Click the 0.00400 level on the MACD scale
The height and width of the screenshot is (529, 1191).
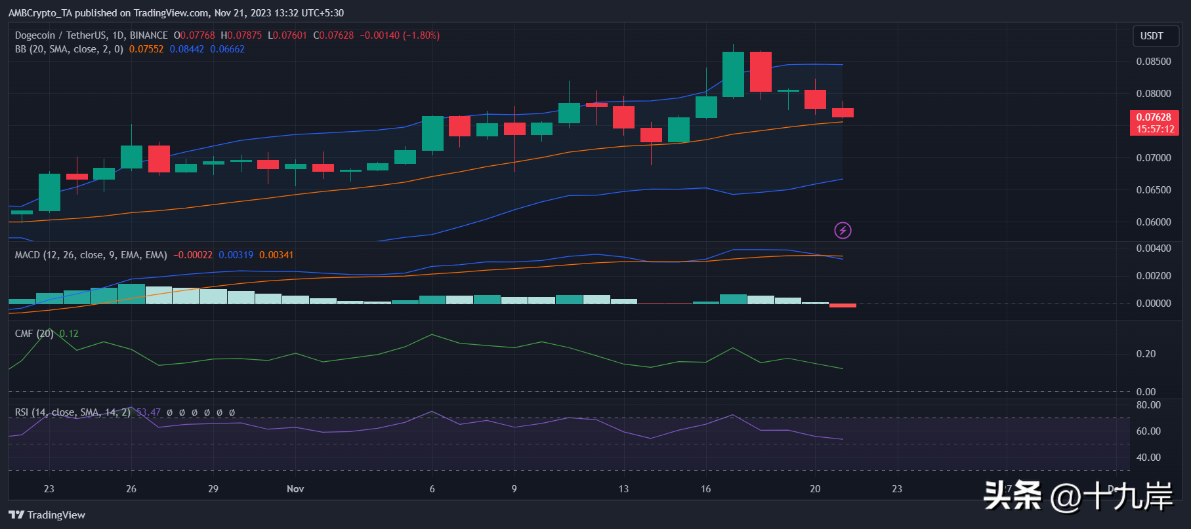click(1154, 248)
